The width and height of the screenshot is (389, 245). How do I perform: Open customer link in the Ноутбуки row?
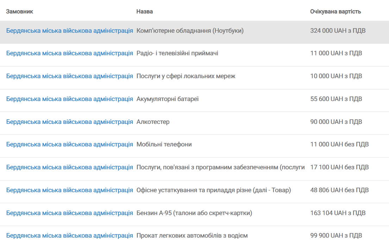tap(69, 31)
